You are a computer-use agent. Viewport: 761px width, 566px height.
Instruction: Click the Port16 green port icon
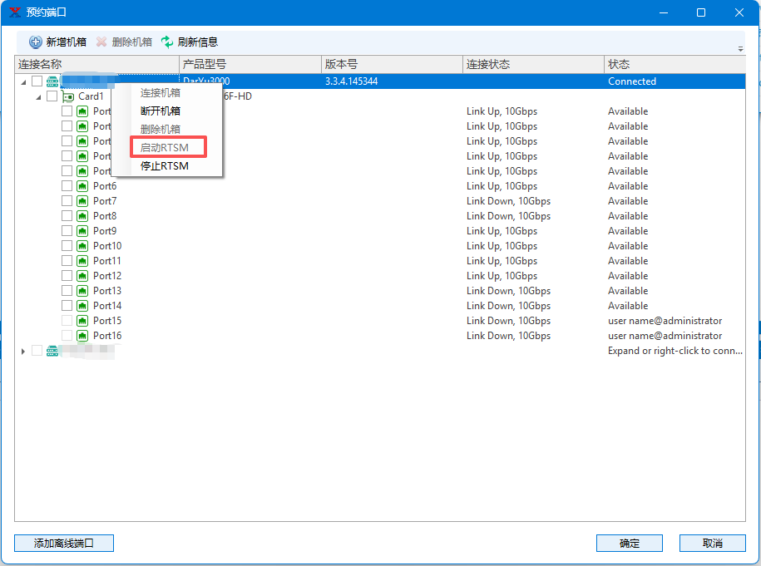(82, 336)
